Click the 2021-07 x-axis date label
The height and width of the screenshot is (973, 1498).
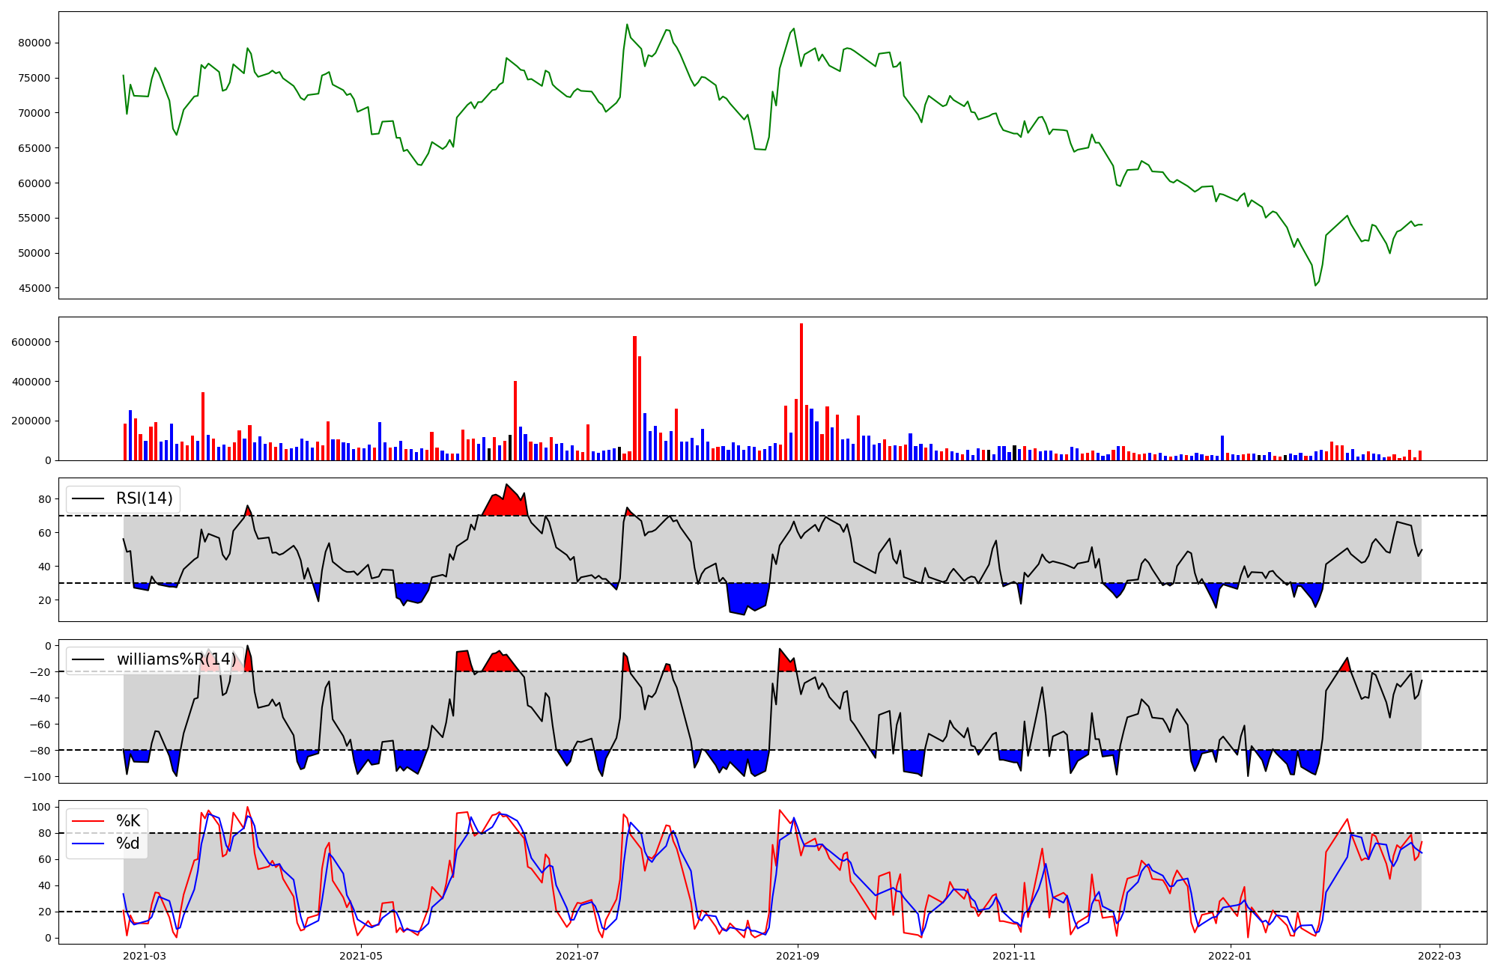(578, 956)
